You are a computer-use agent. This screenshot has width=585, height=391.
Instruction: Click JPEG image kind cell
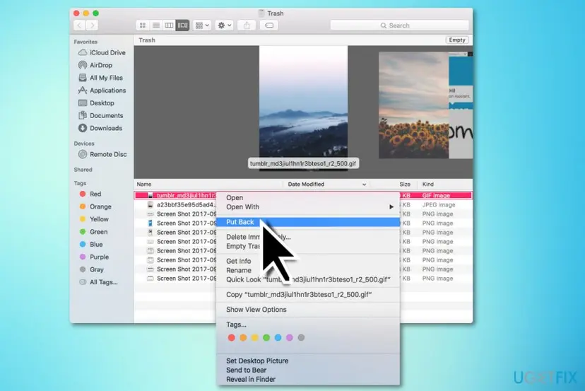click(x=439, y=204)
